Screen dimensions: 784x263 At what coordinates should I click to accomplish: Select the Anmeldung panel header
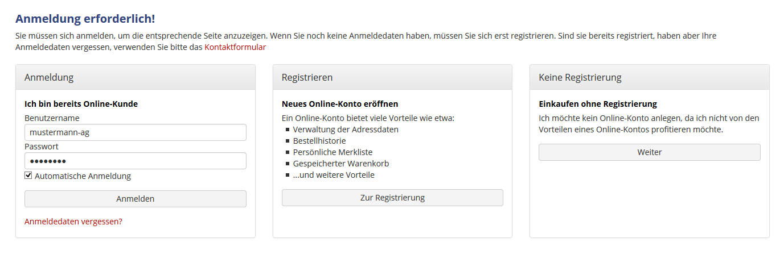[x=136, y=77]
